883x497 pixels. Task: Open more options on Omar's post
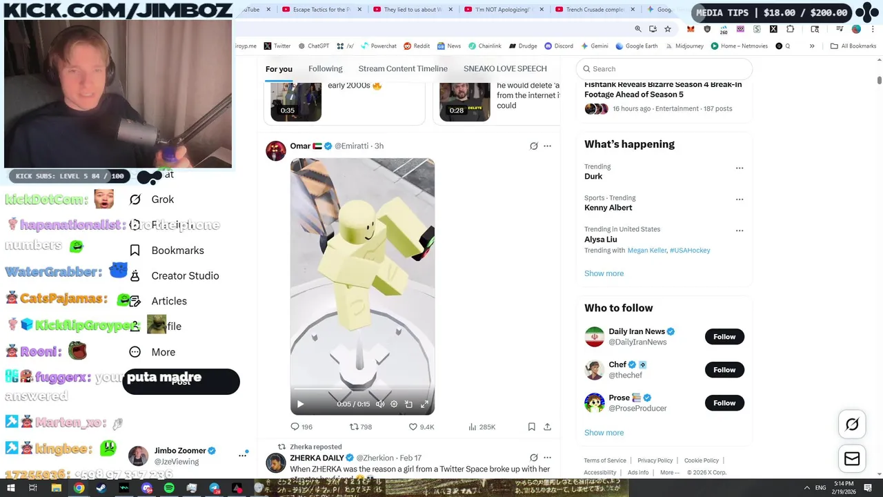point(547,146)
